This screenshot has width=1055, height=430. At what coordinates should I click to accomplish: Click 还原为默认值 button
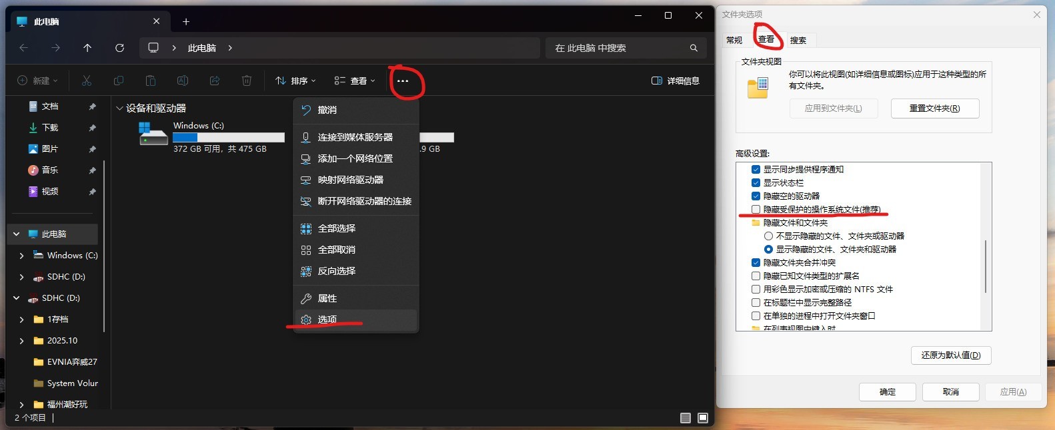click(x=950, y=355)
